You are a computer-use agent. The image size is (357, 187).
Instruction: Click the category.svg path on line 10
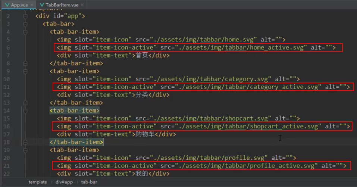211,79
